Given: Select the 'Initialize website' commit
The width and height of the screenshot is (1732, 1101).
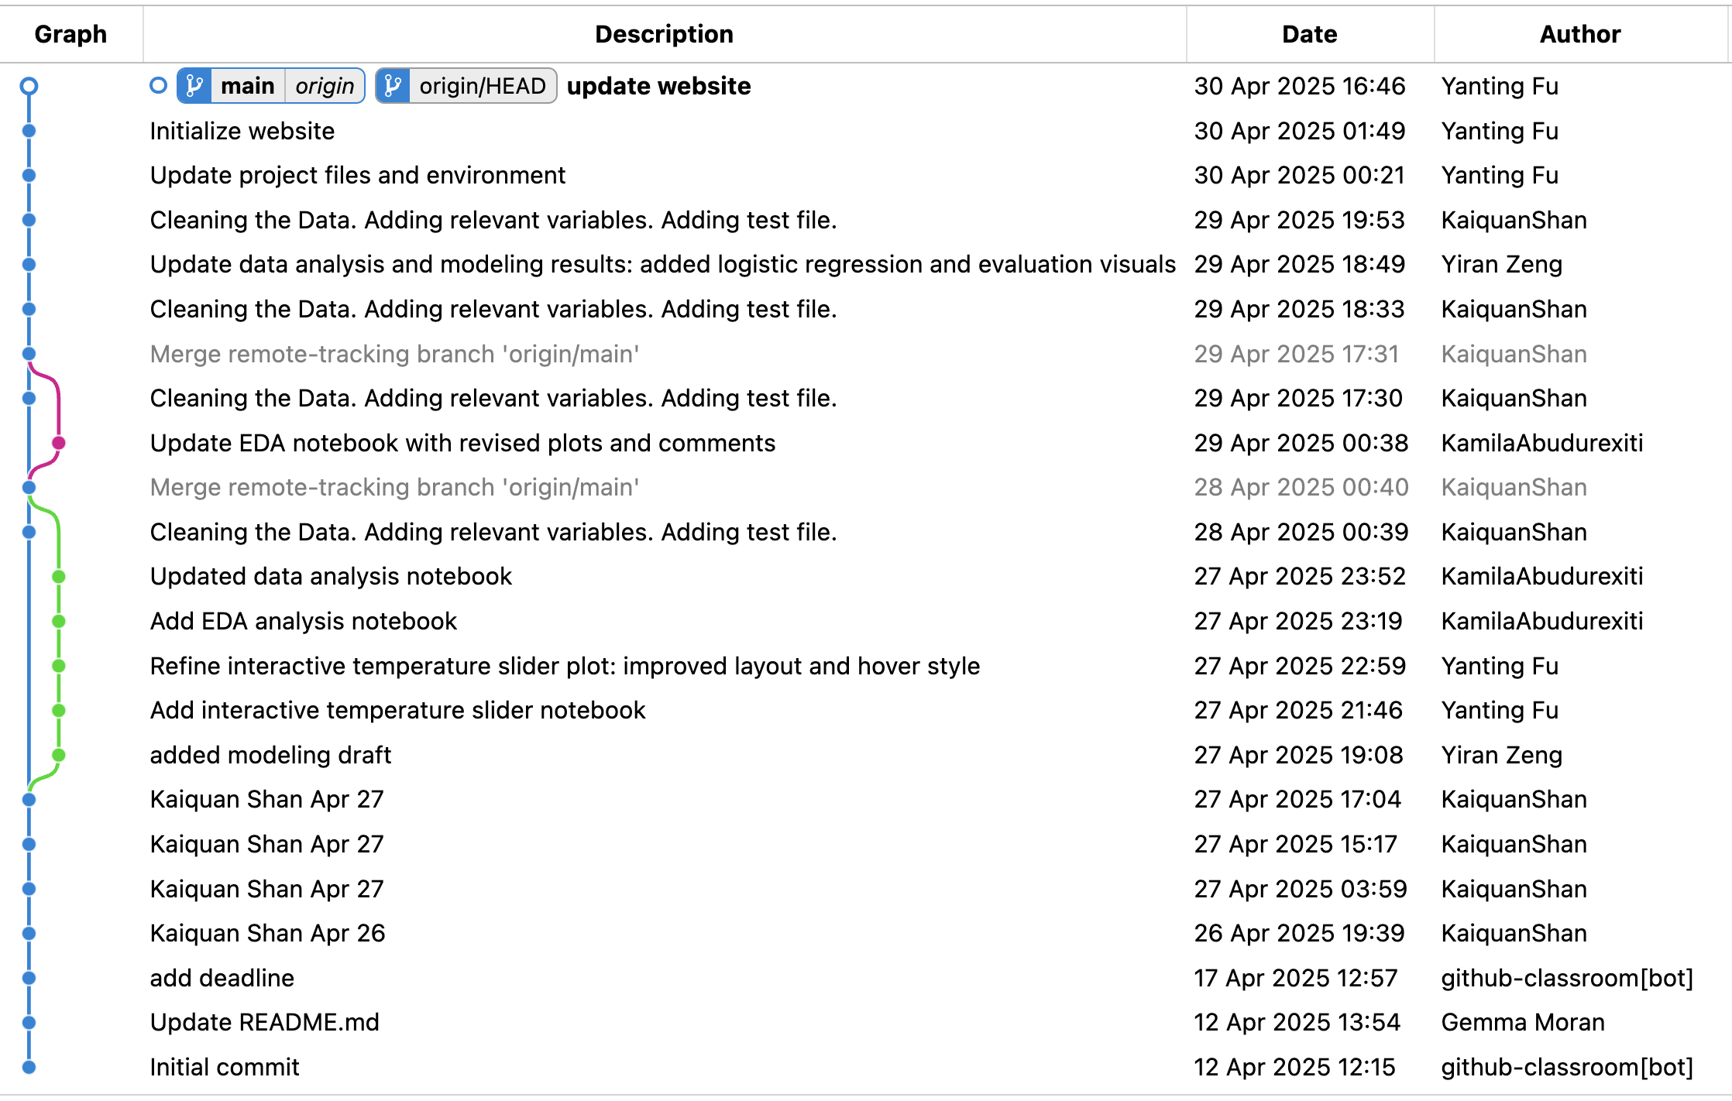Looking at the screenshot, I should click(242, 131).
